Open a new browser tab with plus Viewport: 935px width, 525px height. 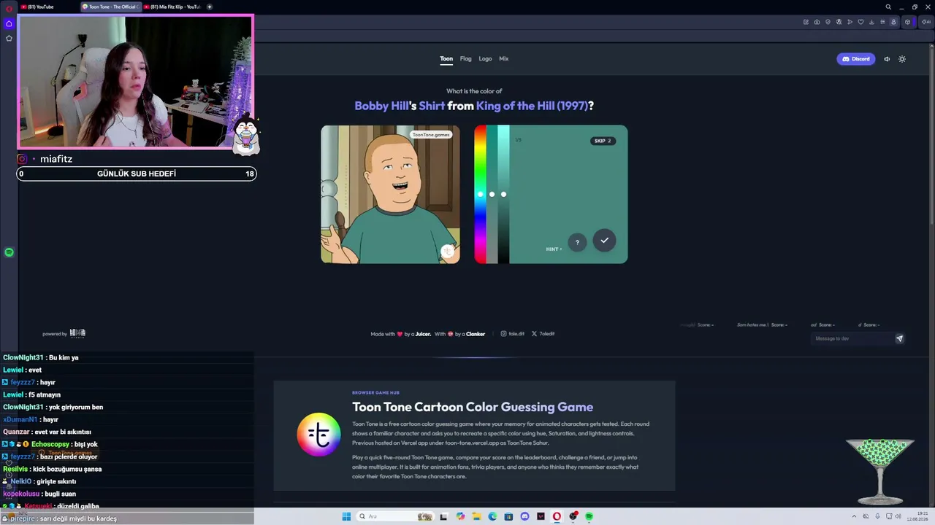click(x=210, y=7)
